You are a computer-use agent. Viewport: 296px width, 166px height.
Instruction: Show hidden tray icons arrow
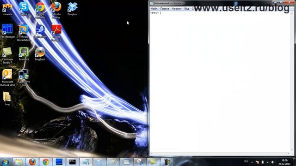click(252, 162)
